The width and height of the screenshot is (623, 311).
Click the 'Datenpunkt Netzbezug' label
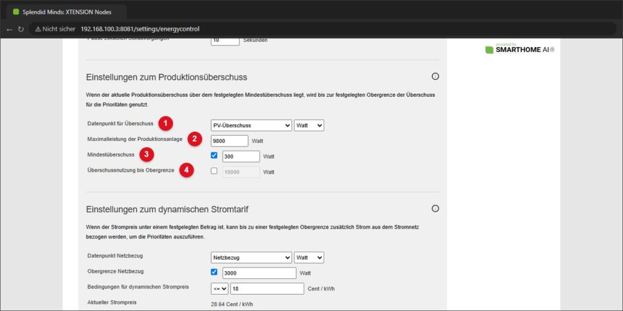pyautogui.click(x=115, y=256)
